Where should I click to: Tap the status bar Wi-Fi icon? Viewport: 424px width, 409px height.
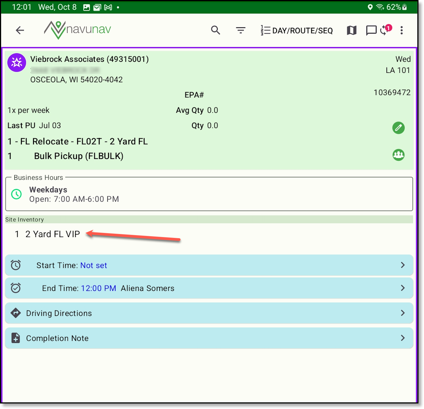click(x=380, y=7)
